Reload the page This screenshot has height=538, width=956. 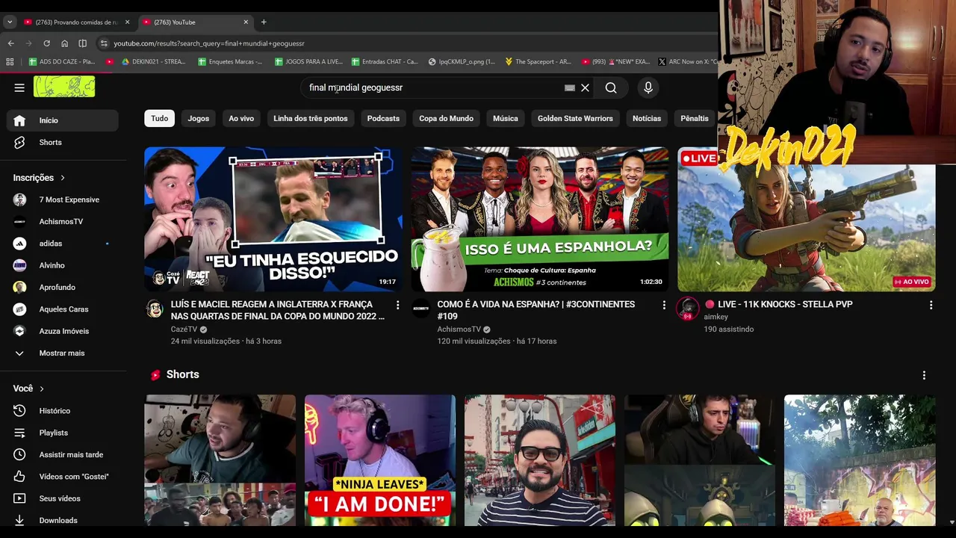pos(46,43)
